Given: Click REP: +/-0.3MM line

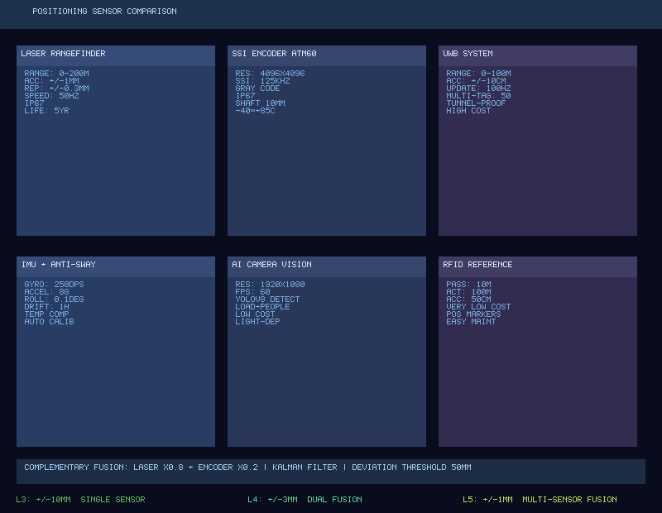Looking at the screenshot, I should 56,89.
